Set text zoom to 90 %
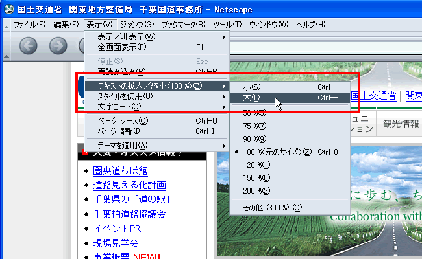This screenshot has width=422, height=259. coord(290,139)
